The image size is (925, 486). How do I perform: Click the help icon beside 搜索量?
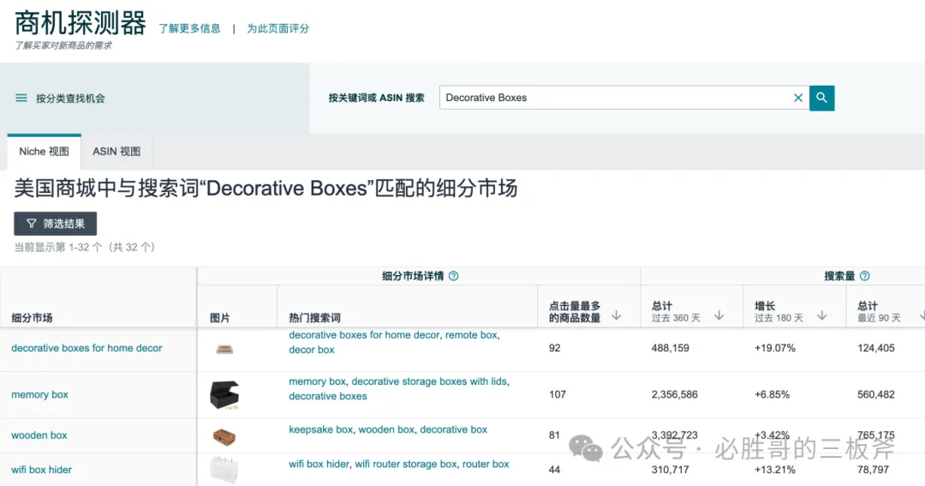[x=864, y=276]
